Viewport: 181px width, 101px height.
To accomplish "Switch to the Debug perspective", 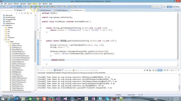I will click(x=176, y=7).
